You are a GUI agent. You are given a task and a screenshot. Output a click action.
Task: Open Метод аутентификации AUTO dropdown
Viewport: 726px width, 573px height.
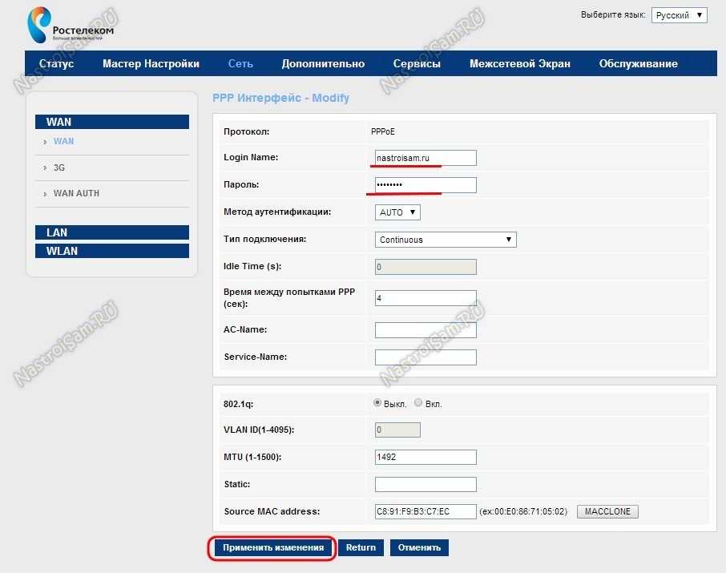397,212
